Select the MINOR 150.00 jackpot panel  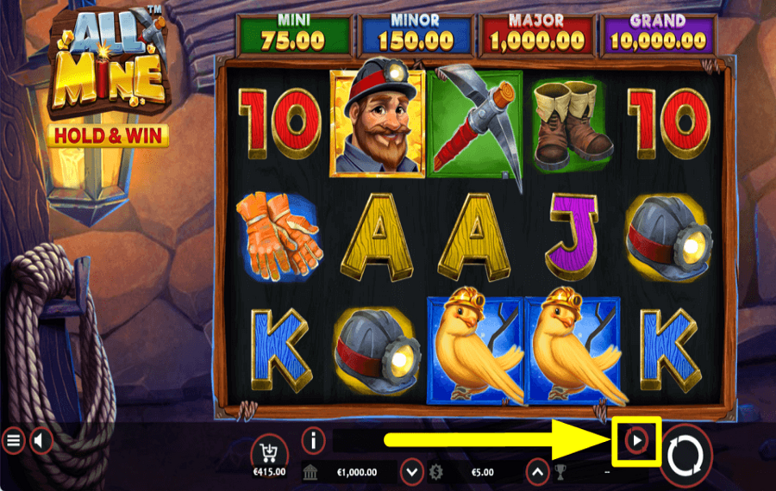coord(416,34)
